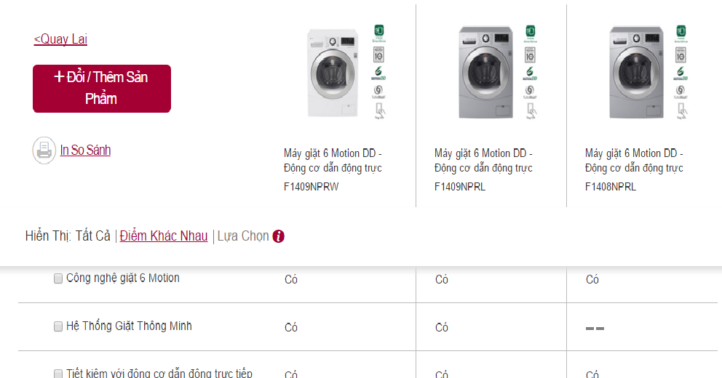Image resolution: width=722 pixels, height=378 pixels.
Task: Click the printer icon beside In So Sánh
Action: [44, 150]
